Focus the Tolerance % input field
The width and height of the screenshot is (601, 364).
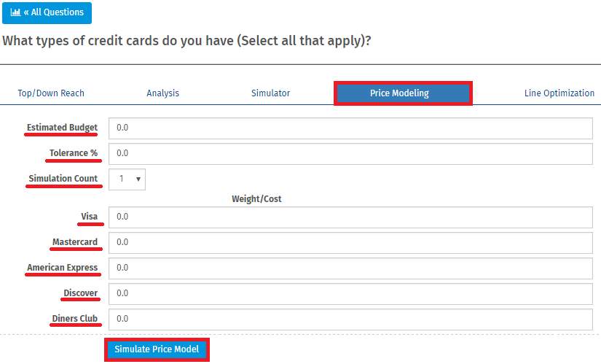tap(350, 154)
